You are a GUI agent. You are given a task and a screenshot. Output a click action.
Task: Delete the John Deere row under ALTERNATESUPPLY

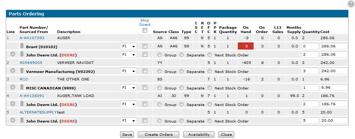click(x=22, y=121)
